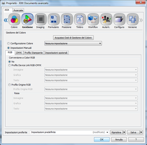Open Resa Grafica dropdown
Image resolution: width=147 pixels, height=145 pixels.
(91, 103)
